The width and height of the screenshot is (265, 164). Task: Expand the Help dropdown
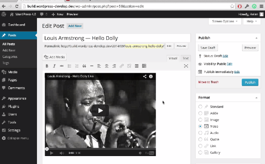point(252,22)
